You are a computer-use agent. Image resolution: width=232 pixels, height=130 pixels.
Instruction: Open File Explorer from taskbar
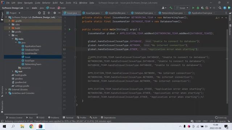click(22, 126)
